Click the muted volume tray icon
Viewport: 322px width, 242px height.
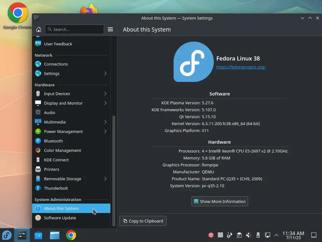coord(249,235)
